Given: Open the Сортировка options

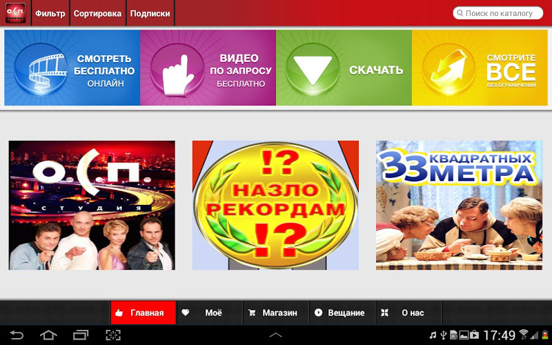Looking at the screenshot, I should coord(97,13).
